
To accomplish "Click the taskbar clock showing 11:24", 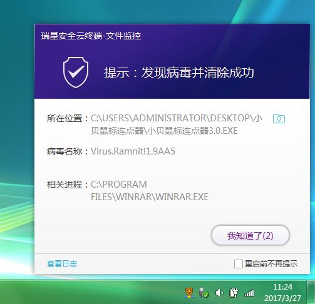I will pos(282,287).
